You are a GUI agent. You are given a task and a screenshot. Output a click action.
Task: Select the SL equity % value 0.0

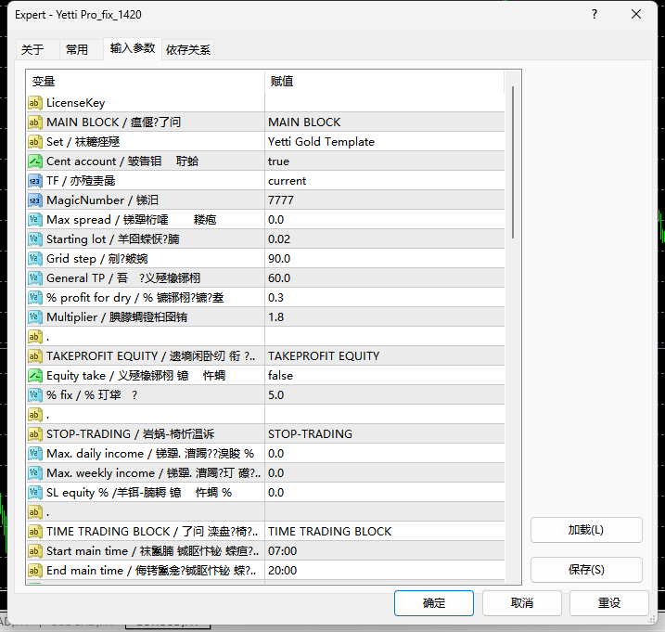coord(385,493)
